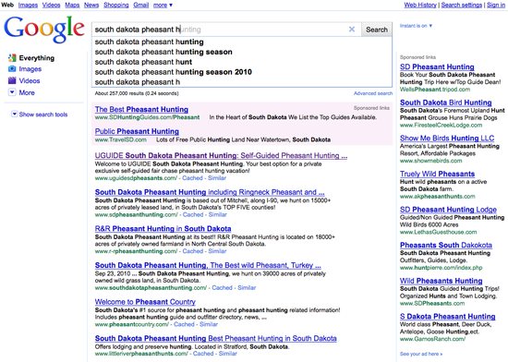Open Similar link for r-rpheasanthunting.com
The height and width of the screenshot is (362, 508).
[217, 251]
